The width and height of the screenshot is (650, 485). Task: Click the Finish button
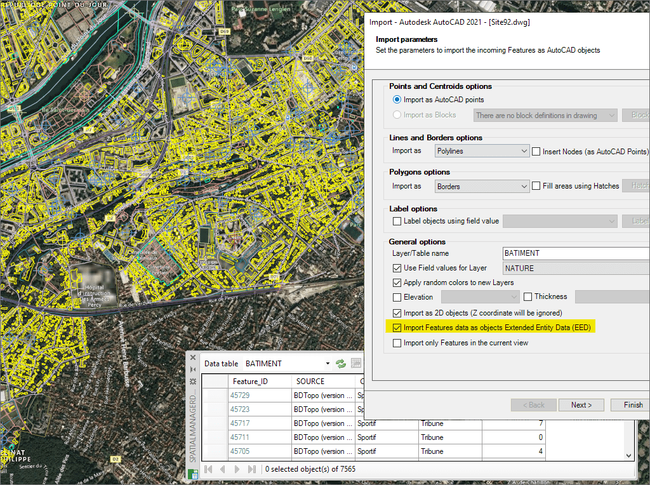(630, 405)
